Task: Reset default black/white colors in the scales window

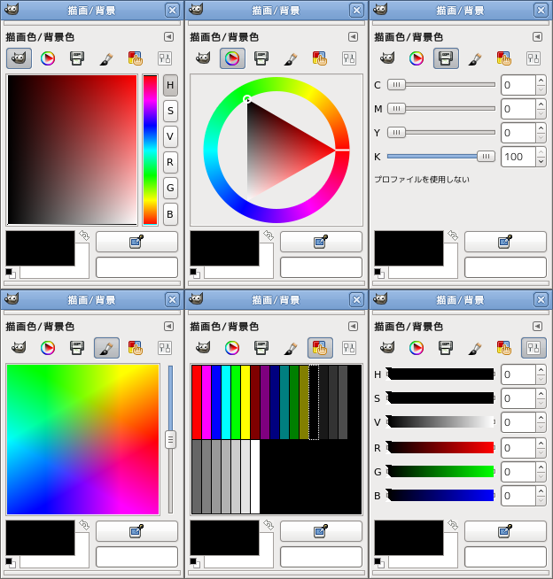Action: (x=379, y=563)
